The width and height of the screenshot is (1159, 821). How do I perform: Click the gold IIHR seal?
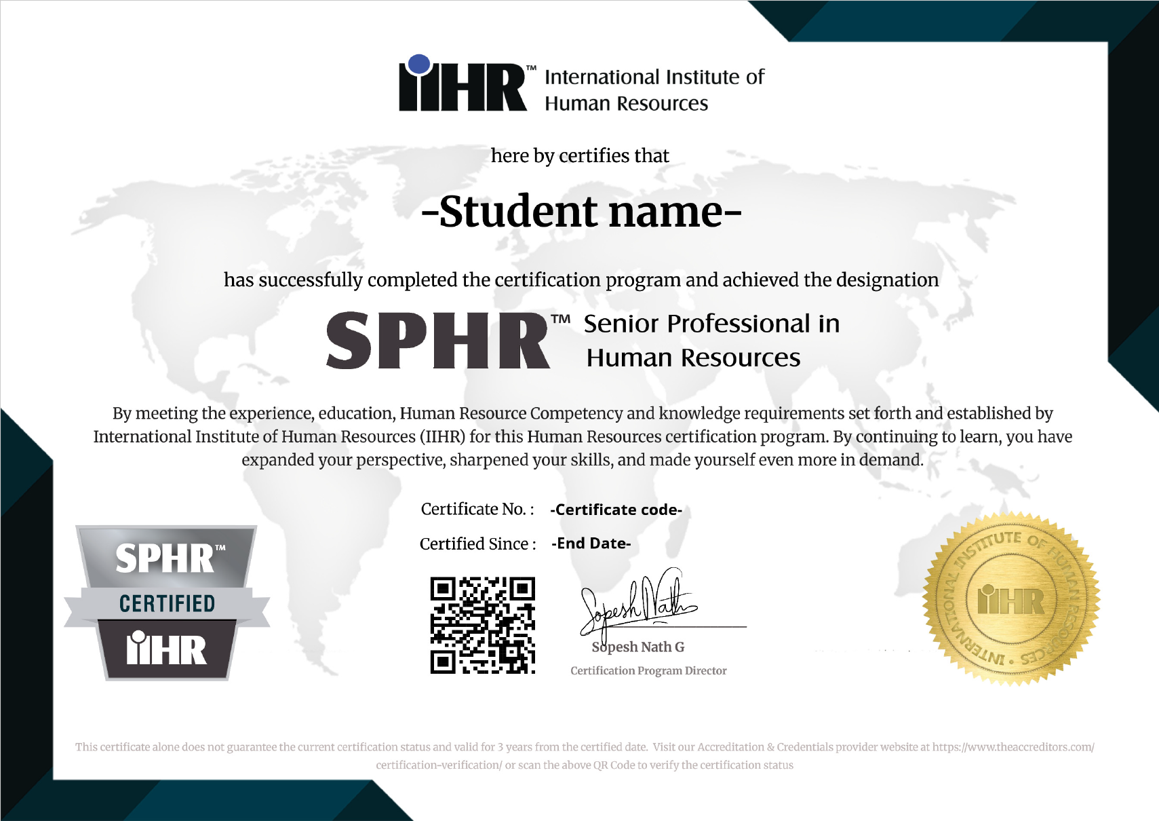click(1010, 600)
